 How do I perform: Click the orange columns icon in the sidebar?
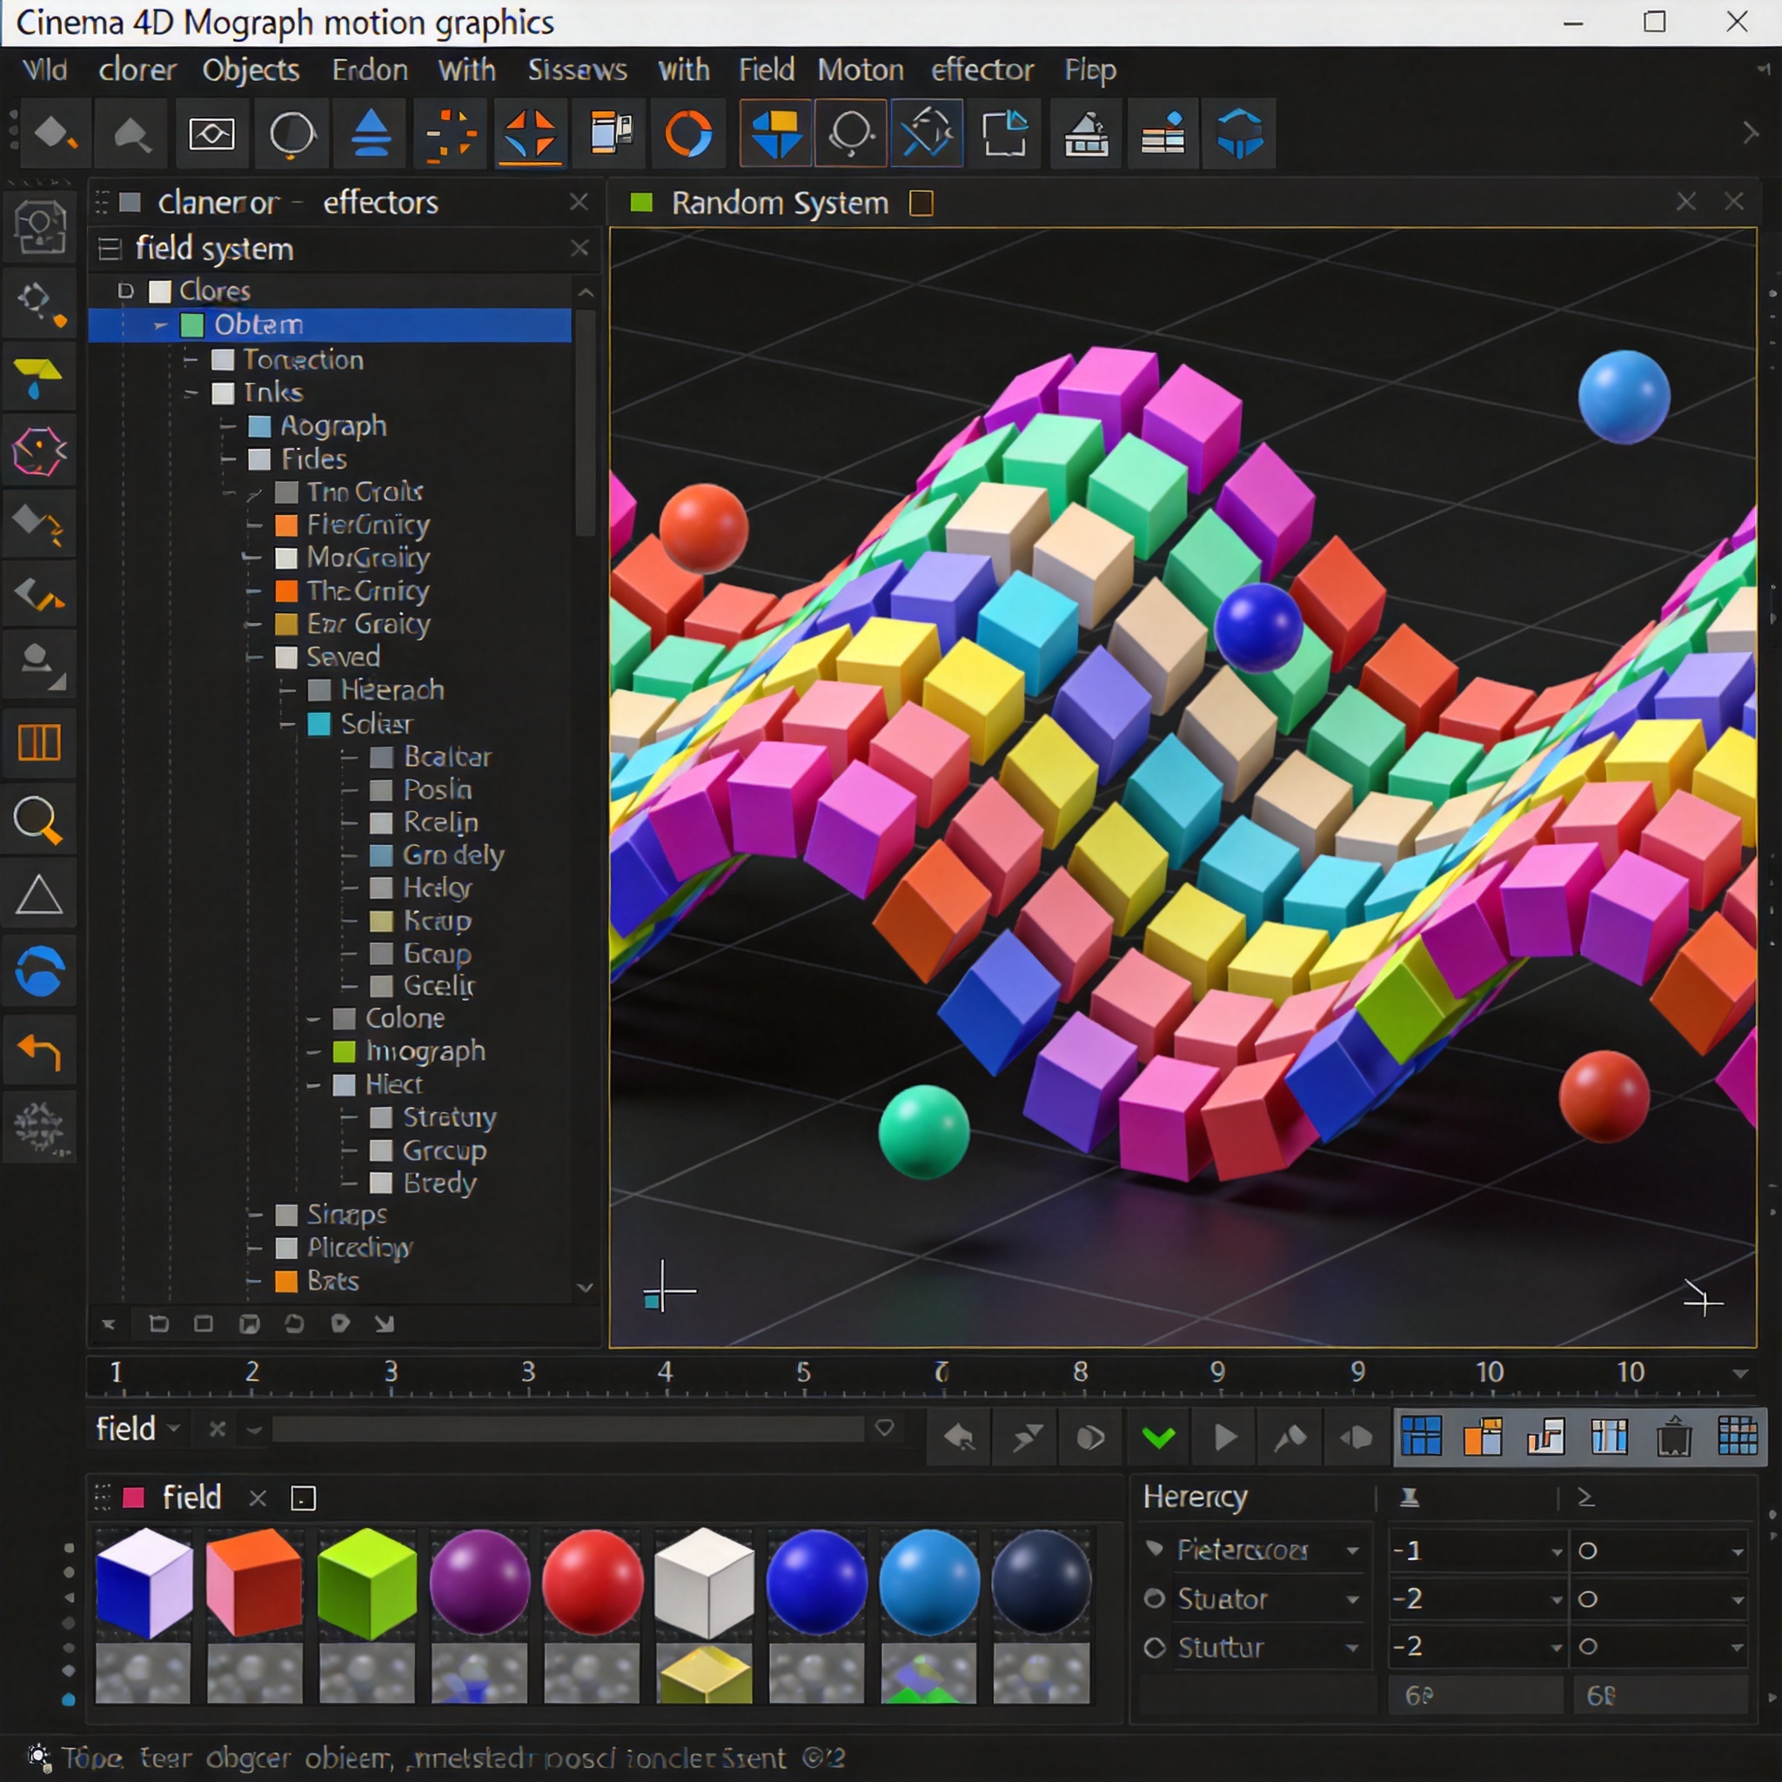coord(39,742)
